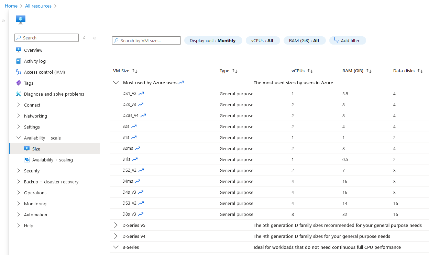Click RAM value 32 in D8s_v3 row
Screen dimensions: 429x255
[345, 214]
